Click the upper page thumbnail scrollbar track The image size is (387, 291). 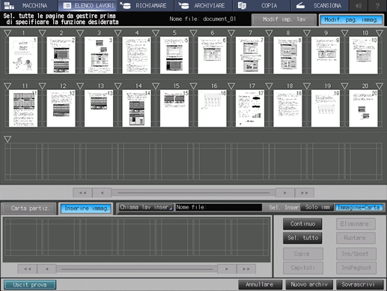point(193,193)
